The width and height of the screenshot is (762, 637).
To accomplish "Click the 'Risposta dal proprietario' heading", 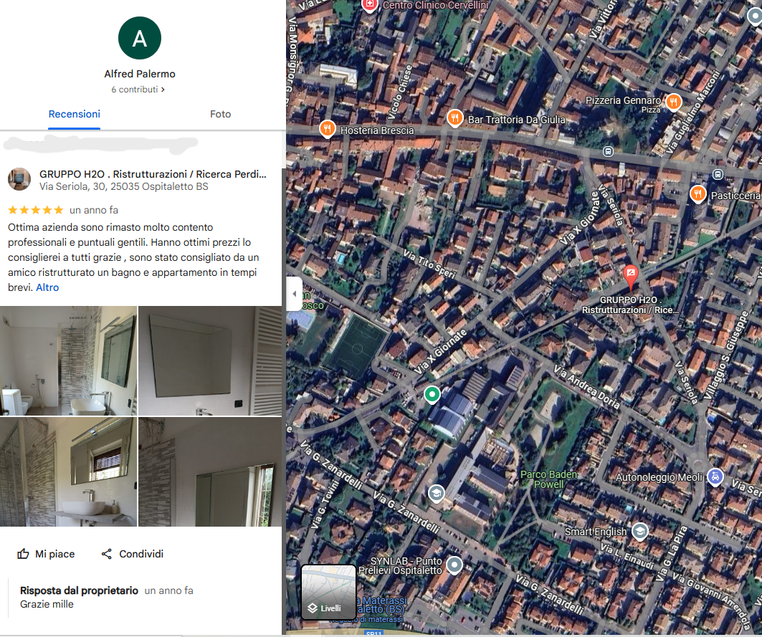I will click(80, 590).
